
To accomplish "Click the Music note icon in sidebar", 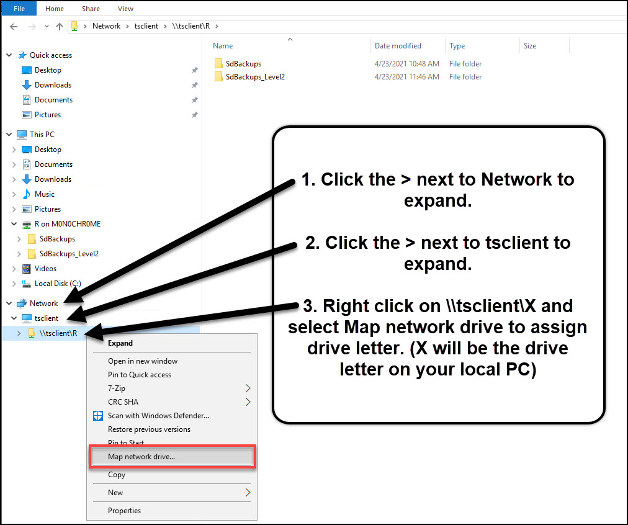I will (27, 194).
